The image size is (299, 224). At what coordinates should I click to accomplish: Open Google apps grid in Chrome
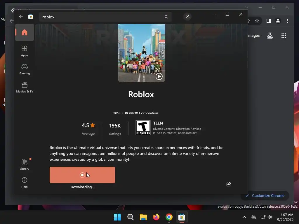coord(284,36)
